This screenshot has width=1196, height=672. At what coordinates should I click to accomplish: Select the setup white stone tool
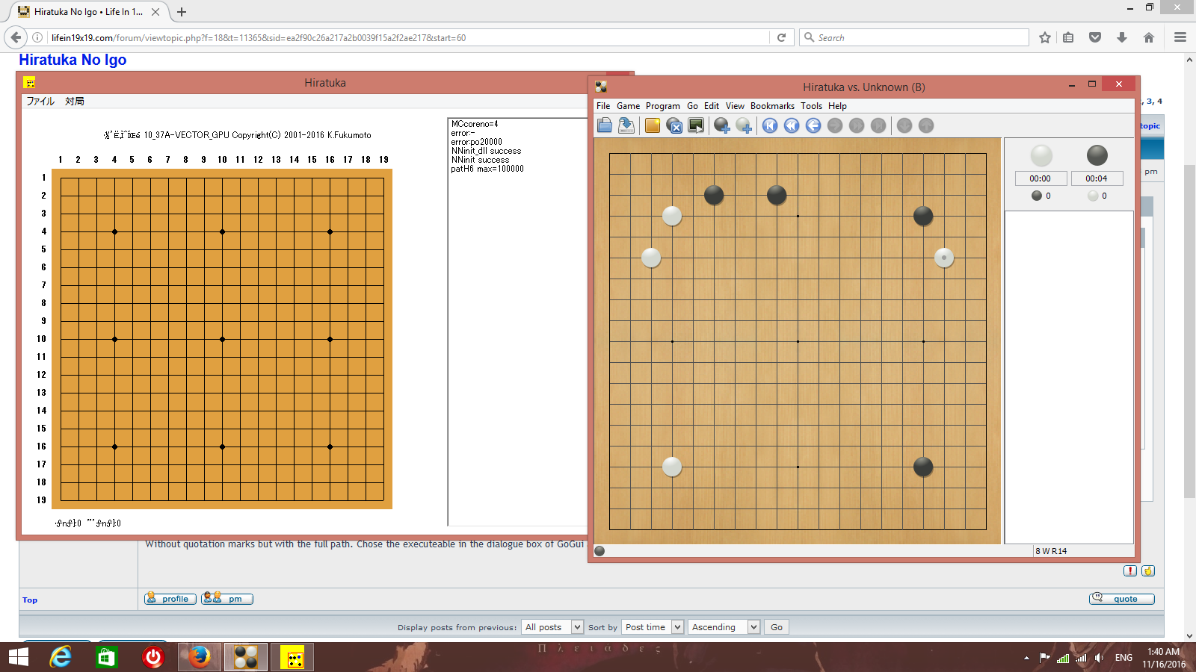pyautogui.click(x=744, y=125)
